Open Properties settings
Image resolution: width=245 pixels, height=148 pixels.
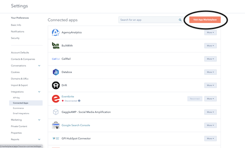[16, 133]
